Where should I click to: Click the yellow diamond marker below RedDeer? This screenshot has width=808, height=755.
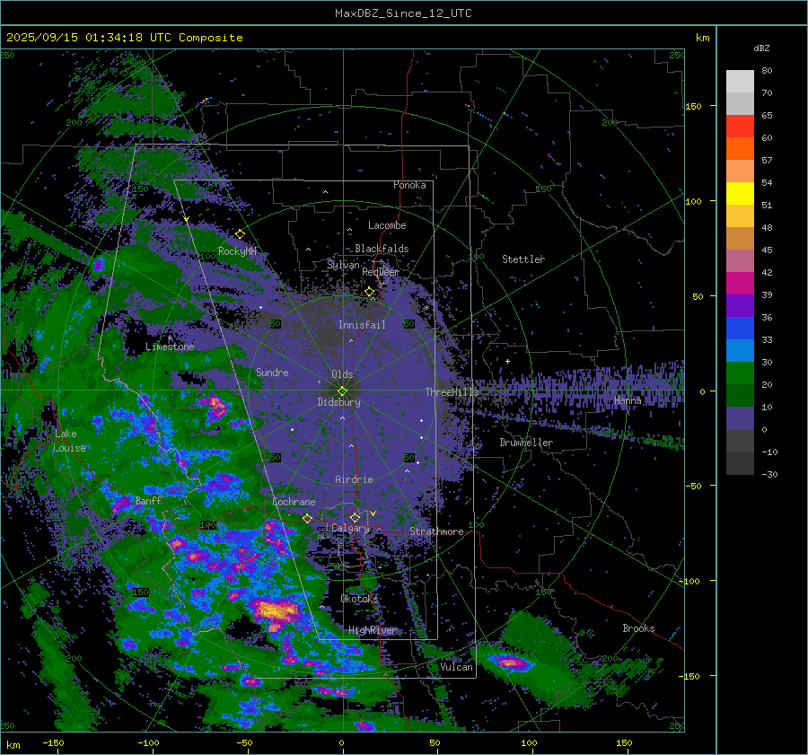(370, 292)
